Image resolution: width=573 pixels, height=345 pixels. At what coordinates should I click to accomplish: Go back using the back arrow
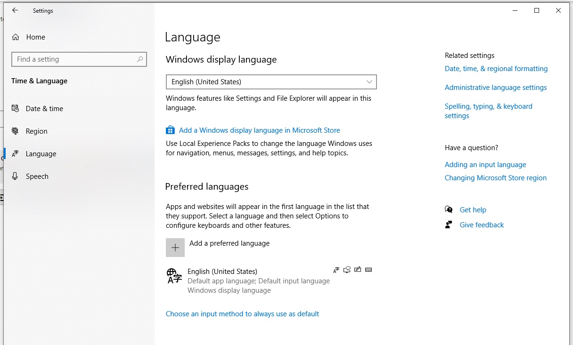[15, 10]
